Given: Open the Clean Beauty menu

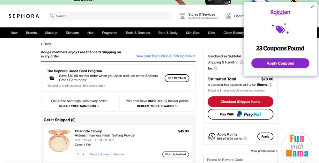Looking at the screenshot, I should (234, 33).
